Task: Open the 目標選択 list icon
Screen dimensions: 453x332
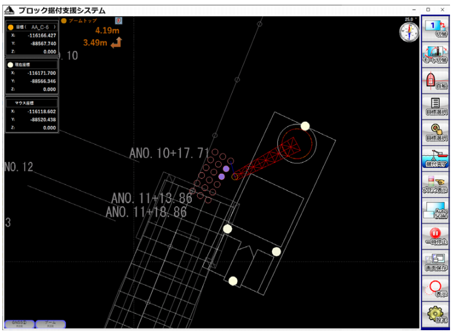Action: click(436, 106)
